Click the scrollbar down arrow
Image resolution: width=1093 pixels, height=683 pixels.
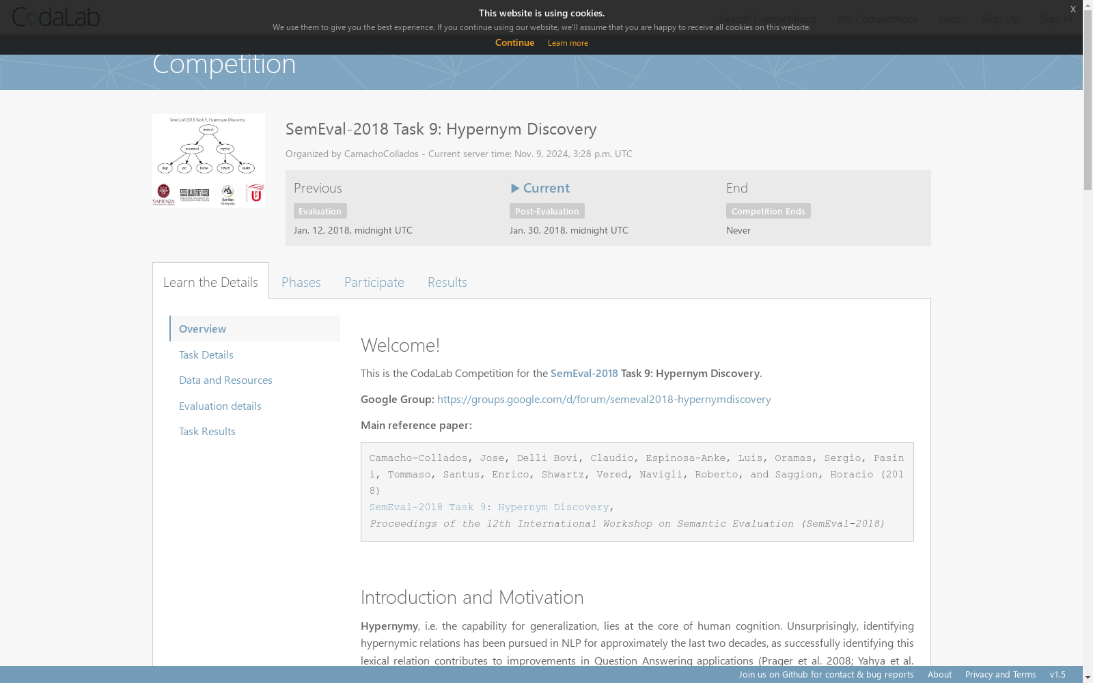[x=1088, y=678]
